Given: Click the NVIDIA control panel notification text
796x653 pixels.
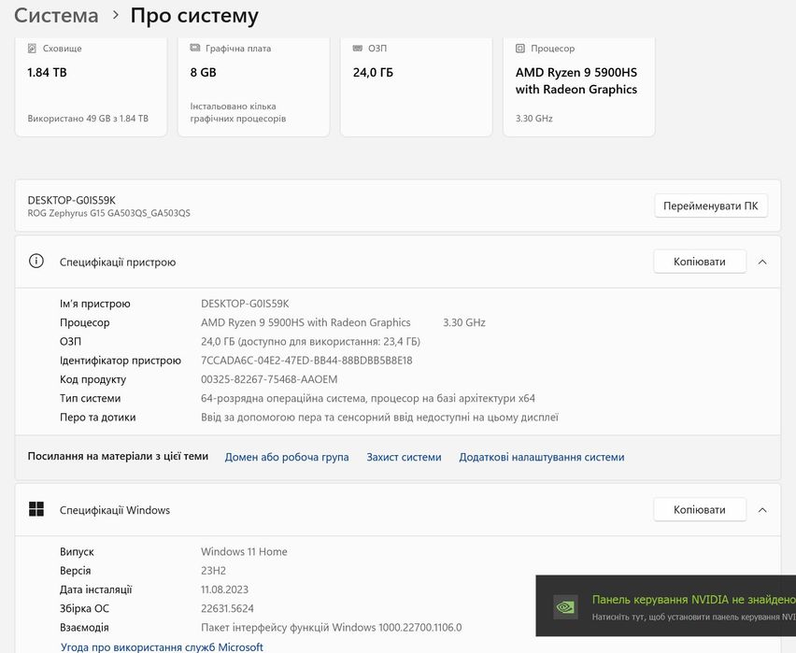Looking at the screenshot, I should (693, 600).
